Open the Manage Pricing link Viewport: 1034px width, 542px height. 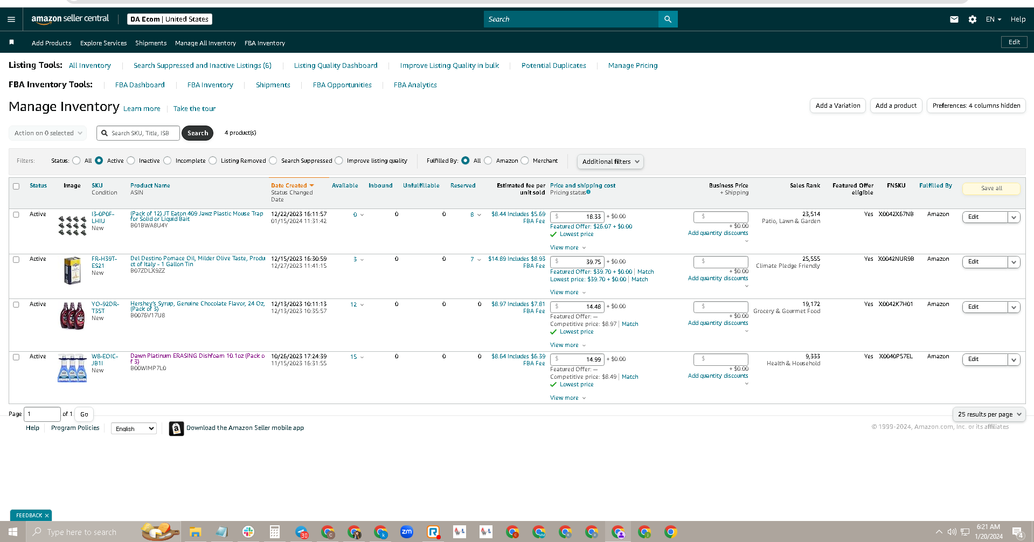[x=633, y=66]
